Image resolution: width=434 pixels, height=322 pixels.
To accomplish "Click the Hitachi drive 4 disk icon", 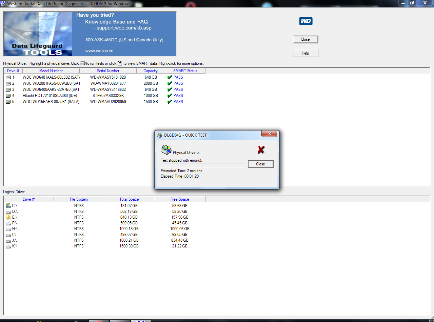I will tap(8, 96).
